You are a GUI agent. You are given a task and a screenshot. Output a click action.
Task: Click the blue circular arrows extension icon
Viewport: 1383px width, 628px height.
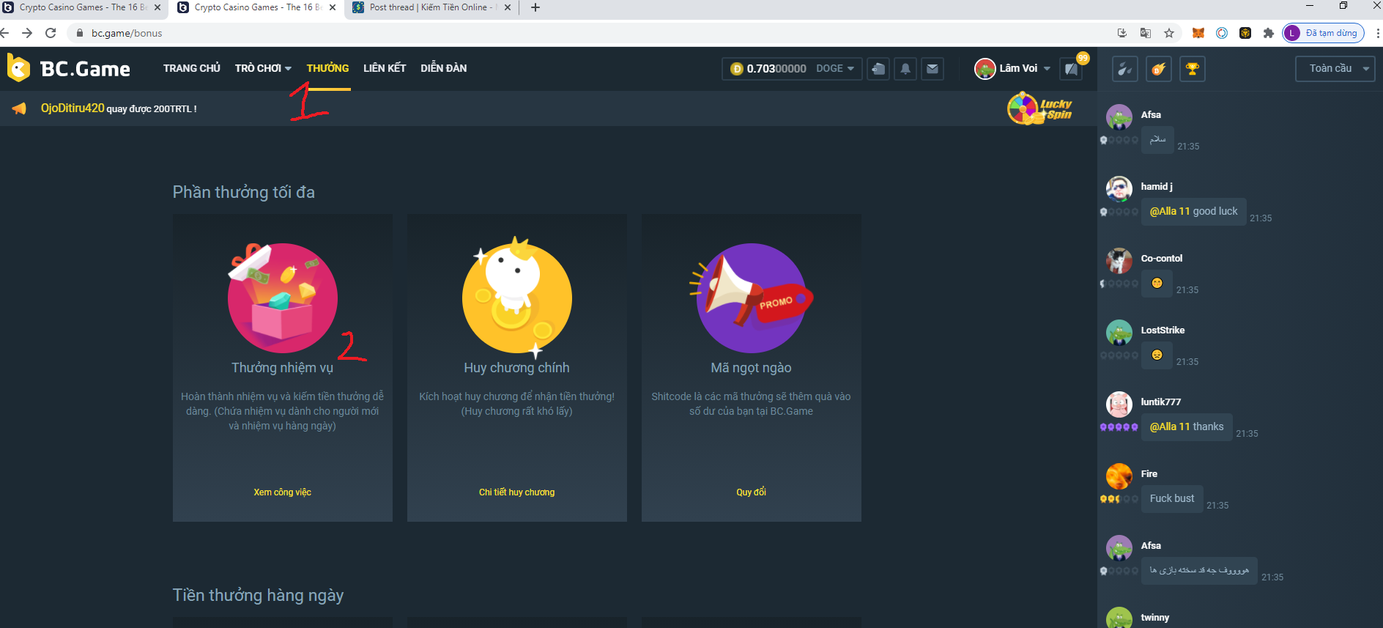[x=1222, y=33]
